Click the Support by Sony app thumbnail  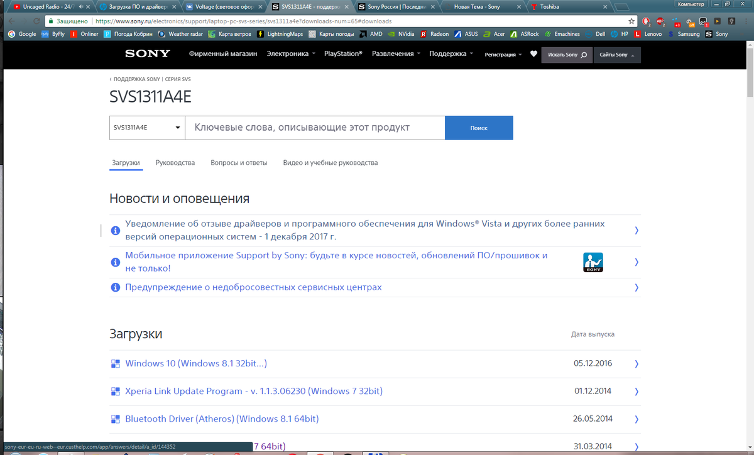pyautogui.click(x=593, y=262)
